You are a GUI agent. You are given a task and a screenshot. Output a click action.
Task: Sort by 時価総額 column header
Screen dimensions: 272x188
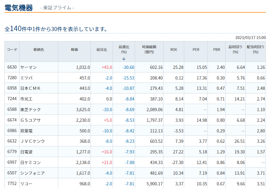(x=149, y=49)
